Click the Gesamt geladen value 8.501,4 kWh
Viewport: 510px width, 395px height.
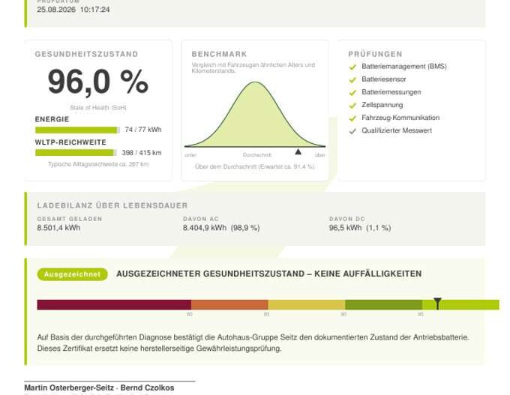(x=58, y=228)
